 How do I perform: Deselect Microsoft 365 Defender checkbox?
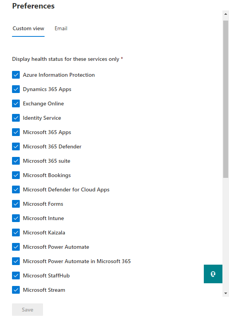[16, 146]
